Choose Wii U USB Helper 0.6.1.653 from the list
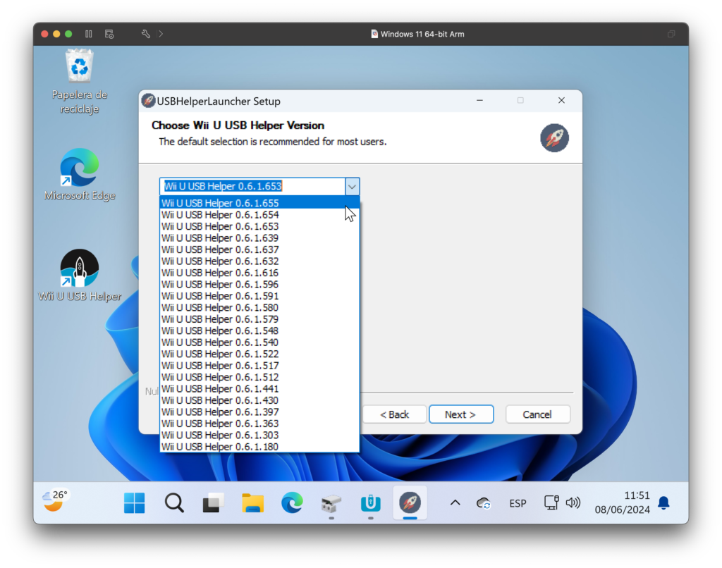This screenshot has height=568, width=722. [x=259, y=226]
